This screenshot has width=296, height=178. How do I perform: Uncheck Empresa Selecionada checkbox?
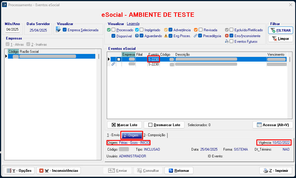pyautogui.click(x=65, y=30)
